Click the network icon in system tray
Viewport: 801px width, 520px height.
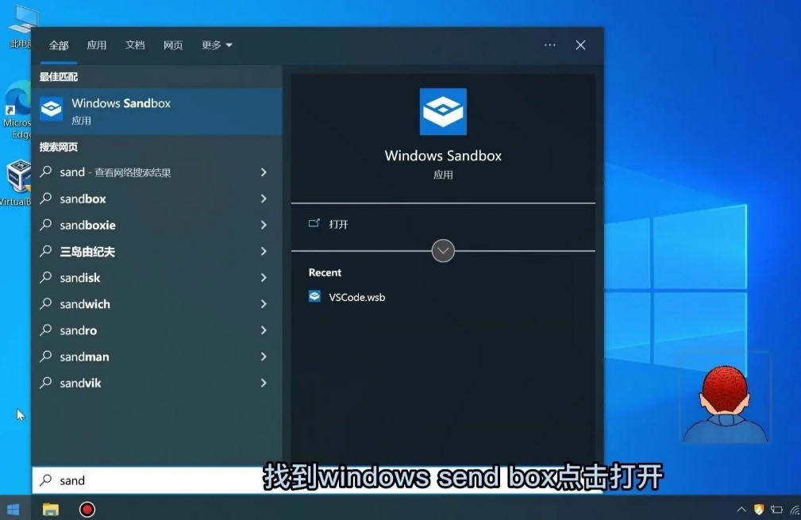795,509
